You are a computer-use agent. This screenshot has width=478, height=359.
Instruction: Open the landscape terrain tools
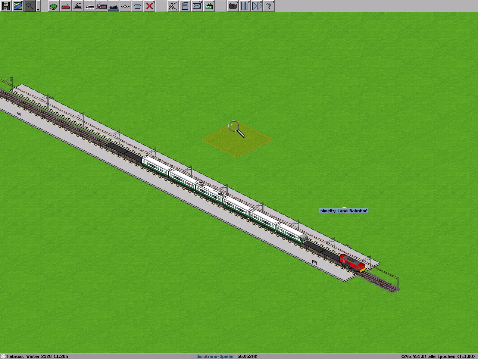coord(54,6)
